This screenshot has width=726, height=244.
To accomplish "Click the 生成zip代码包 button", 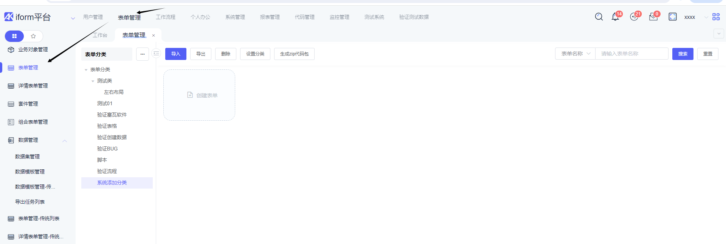I will tap(294, 54).
